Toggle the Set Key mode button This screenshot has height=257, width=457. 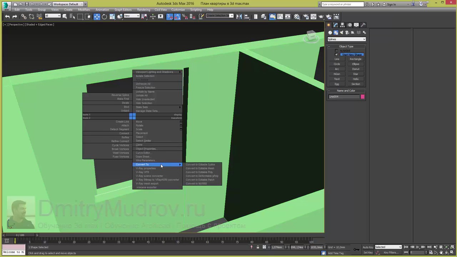(x=368, y=252)
